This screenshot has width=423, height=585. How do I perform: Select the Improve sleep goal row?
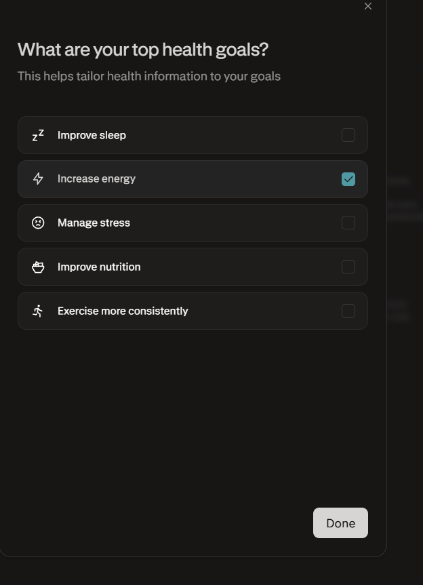193,135
